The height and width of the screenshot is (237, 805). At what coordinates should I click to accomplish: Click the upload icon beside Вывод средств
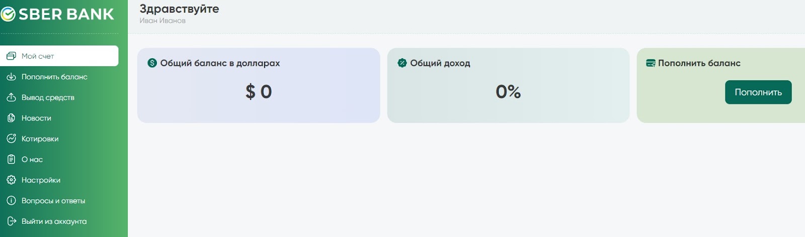pos(11,97)
